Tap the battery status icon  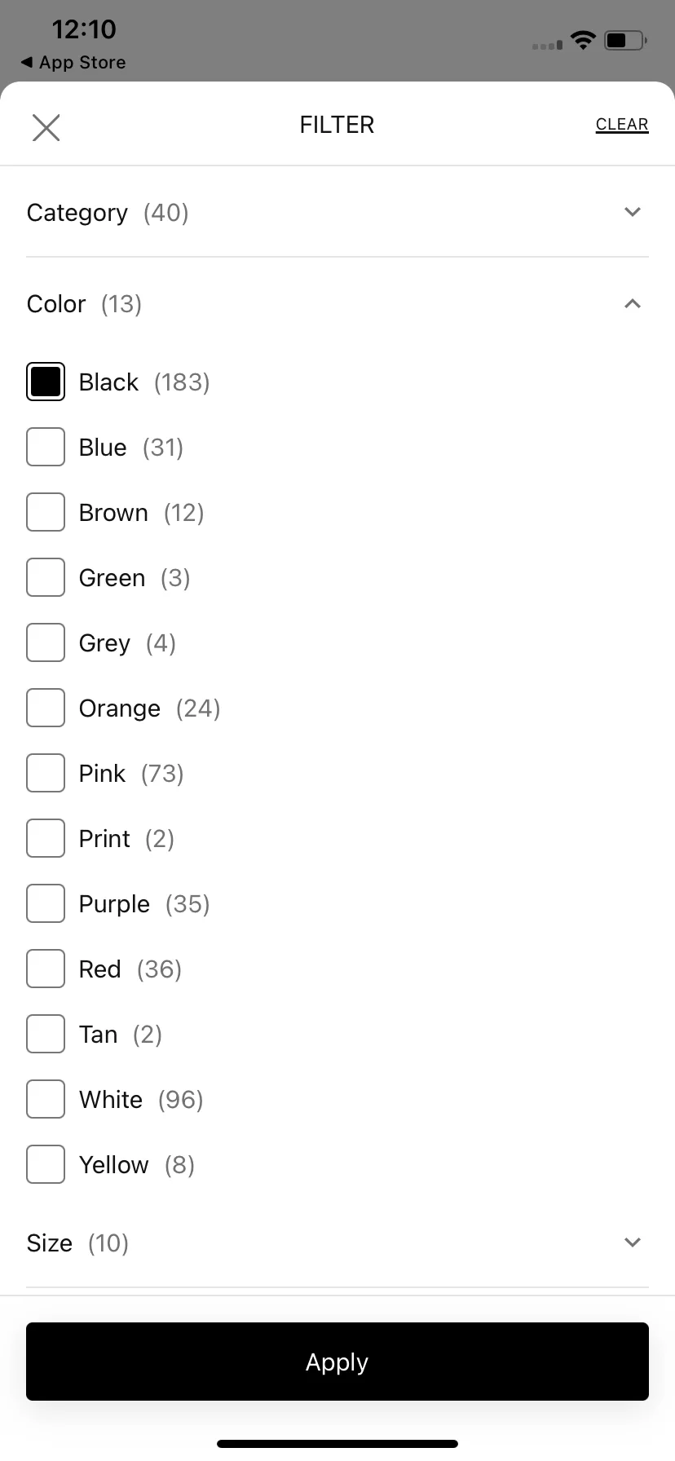626,40
